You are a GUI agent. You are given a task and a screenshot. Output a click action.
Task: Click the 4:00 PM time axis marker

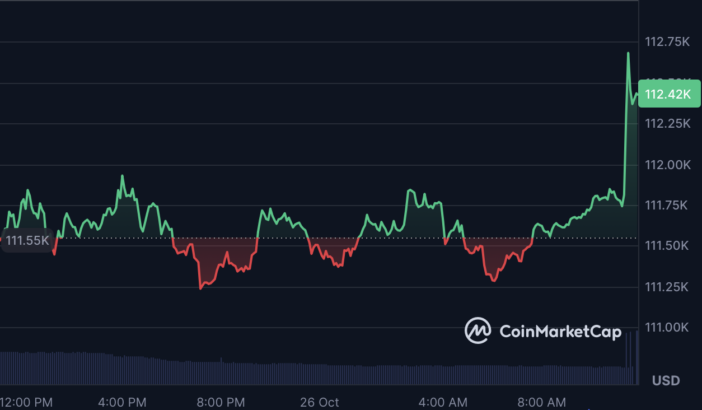point(122,402)
